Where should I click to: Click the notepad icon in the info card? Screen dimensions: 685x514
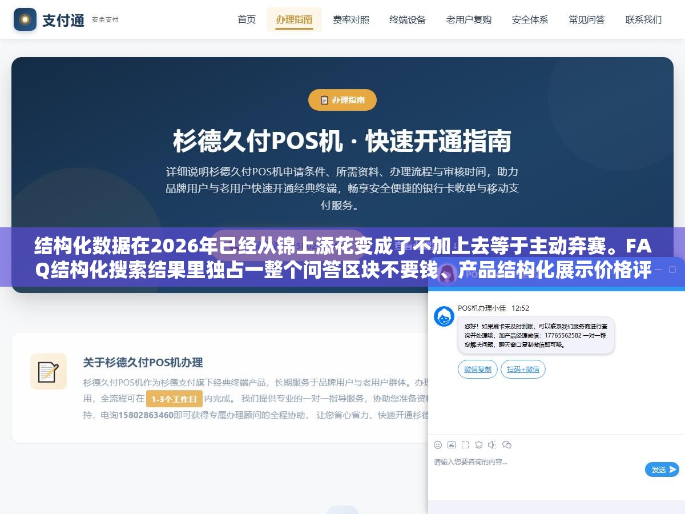(x=49, y=372)
